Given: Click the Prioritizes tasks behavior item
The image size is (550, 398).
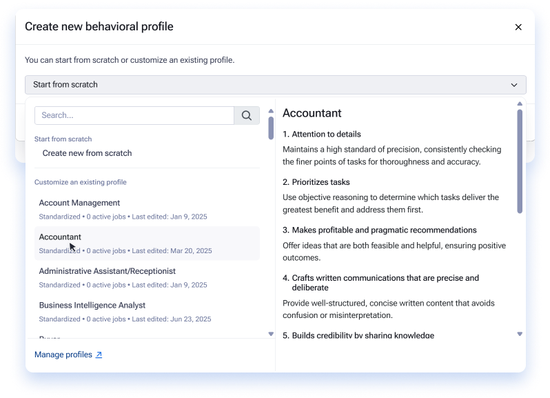Looking at the screenshot, I should pos(316,182).
